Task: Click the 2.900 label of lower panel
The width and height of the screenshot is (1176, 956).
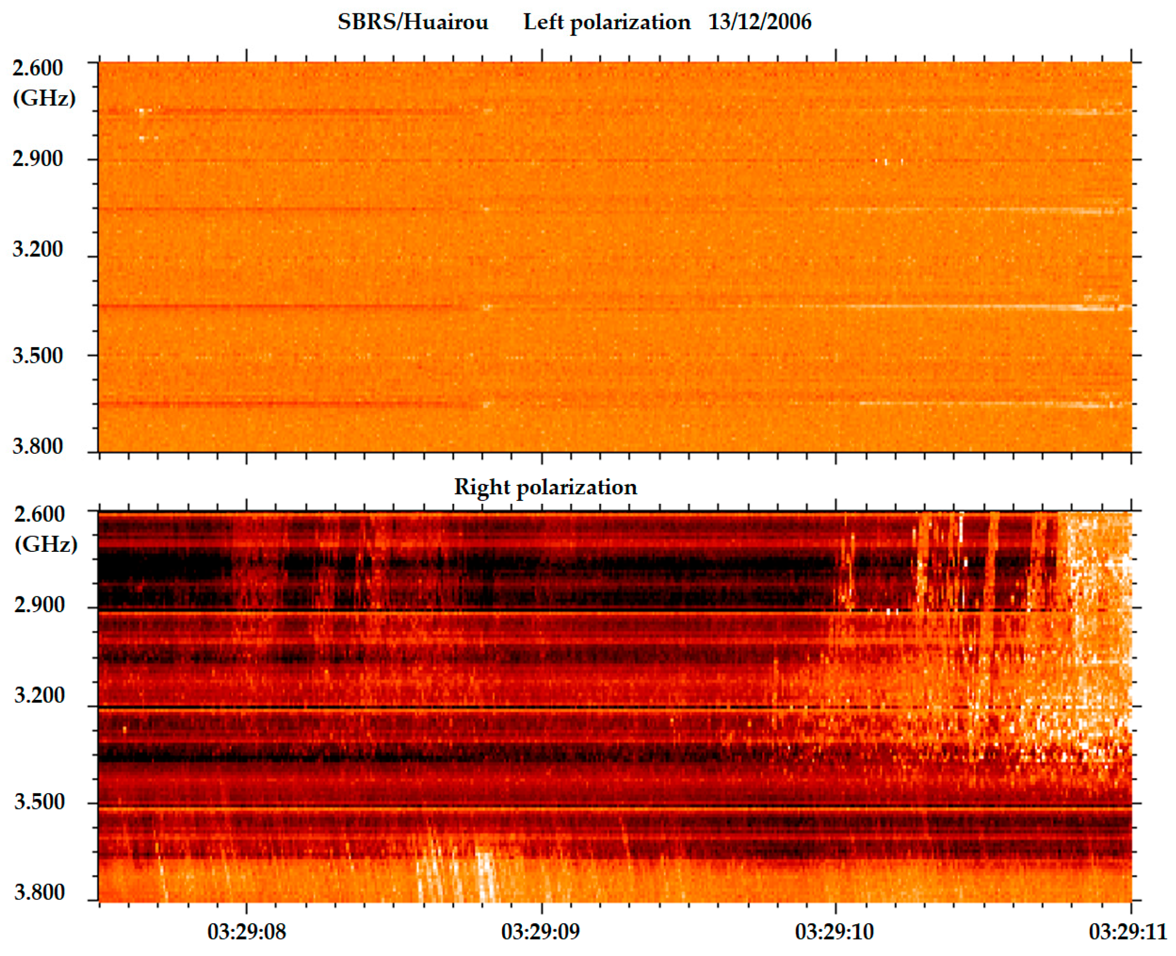Action: click(40, 605)
